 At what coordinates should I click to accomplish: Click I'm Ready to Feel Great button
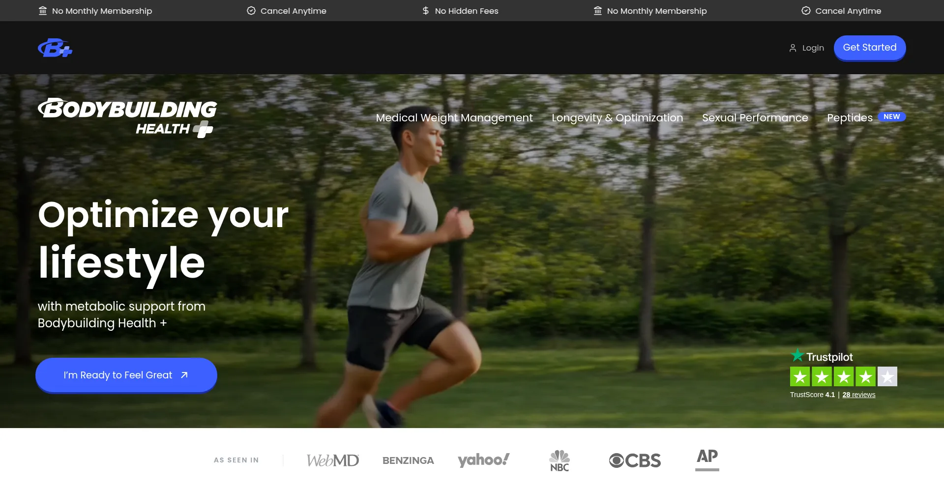pyautogui.click(x=126, y=375)
